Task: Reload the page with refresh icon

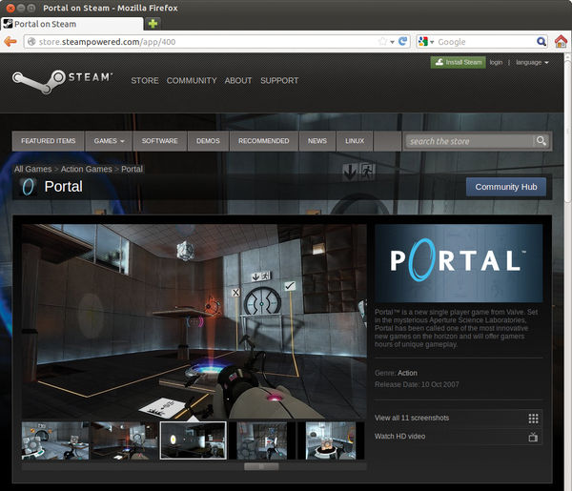Action: tap(402, 41)
